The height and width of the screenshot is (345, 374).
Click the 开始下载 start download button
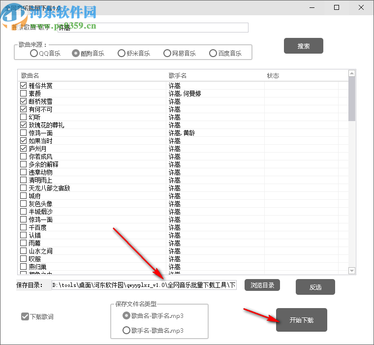pyautogui.click(x=302, y=320)
